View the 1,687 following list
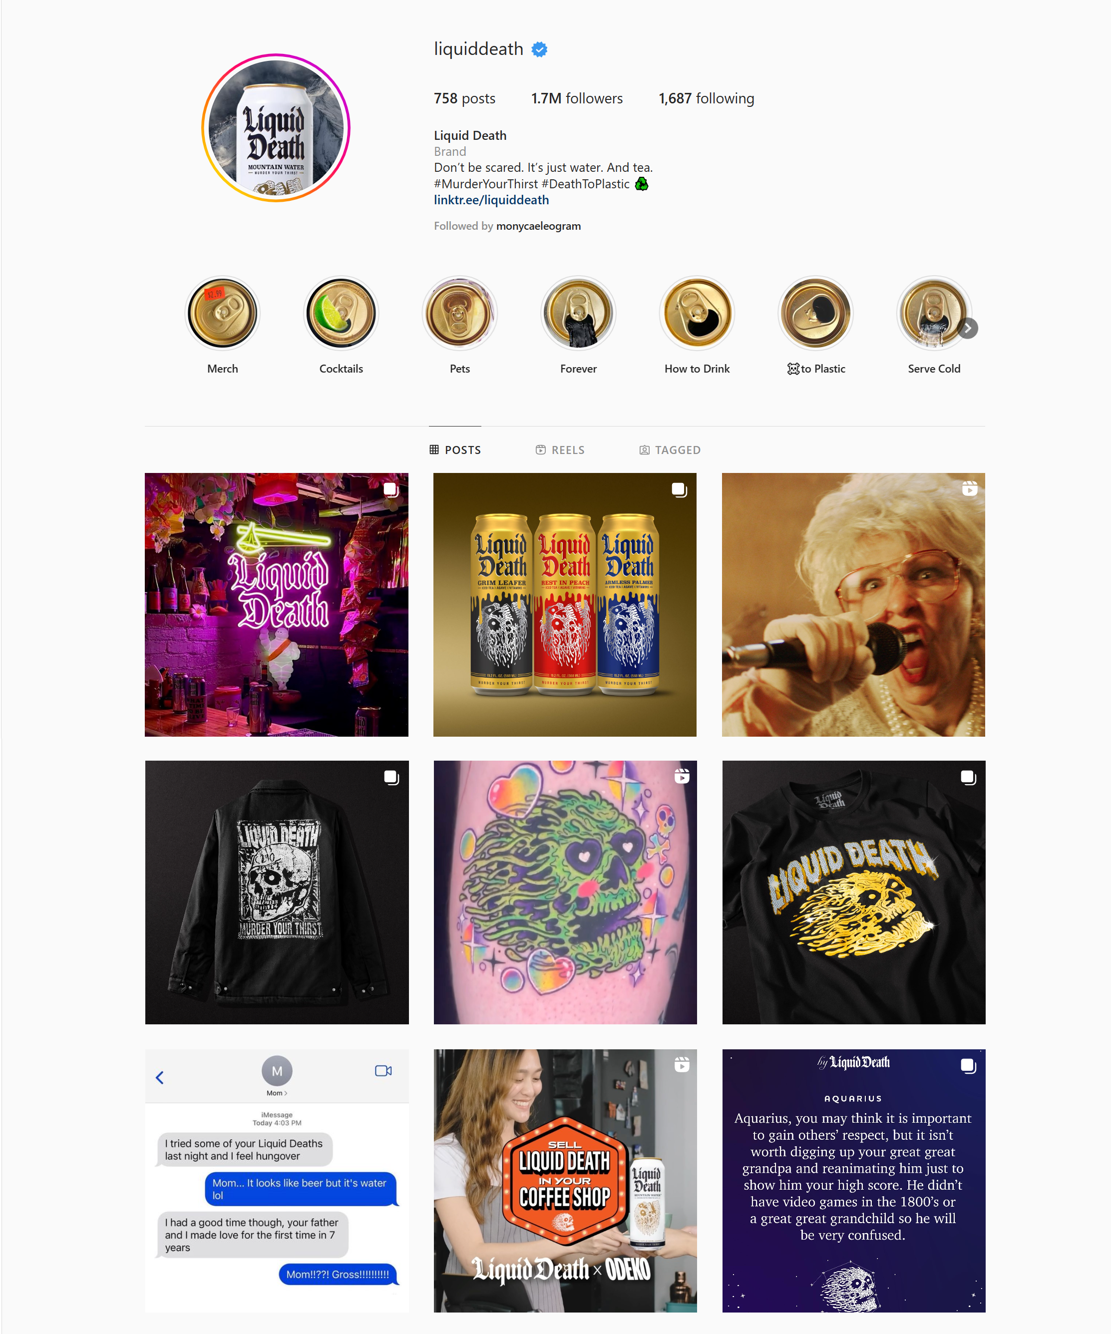Screen dimensions: 1111x1334 pyautogui.click(x=707, y=98)
